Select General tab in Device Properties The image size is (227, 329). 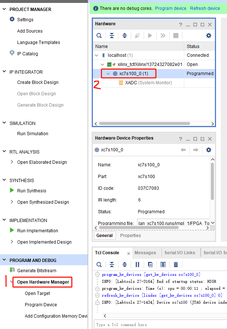tap(105, 236)
